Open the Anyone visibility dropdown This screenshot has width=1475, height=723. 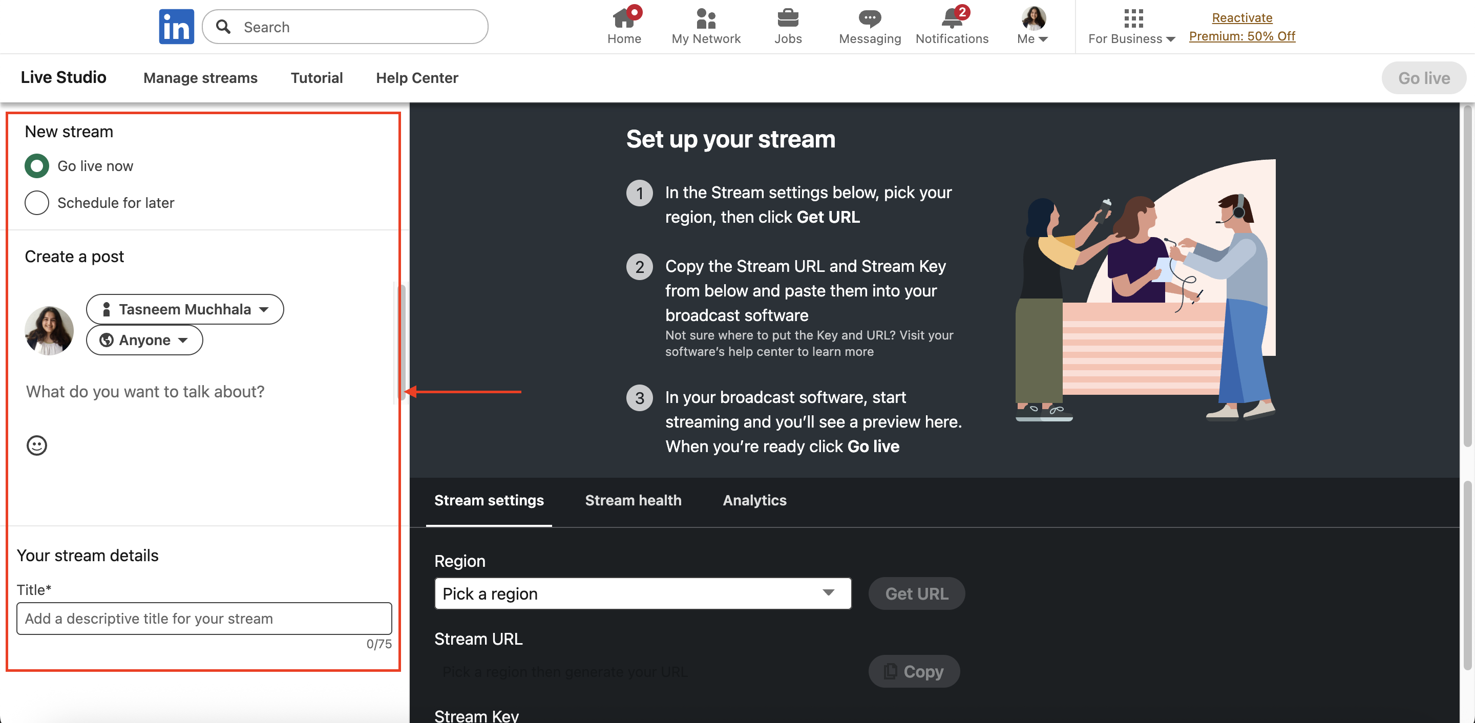click(x=144, y=340)
